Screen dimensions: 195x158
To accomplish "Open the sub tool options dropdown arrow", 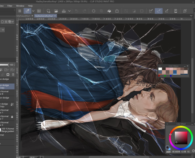I will tap(13, 22).
